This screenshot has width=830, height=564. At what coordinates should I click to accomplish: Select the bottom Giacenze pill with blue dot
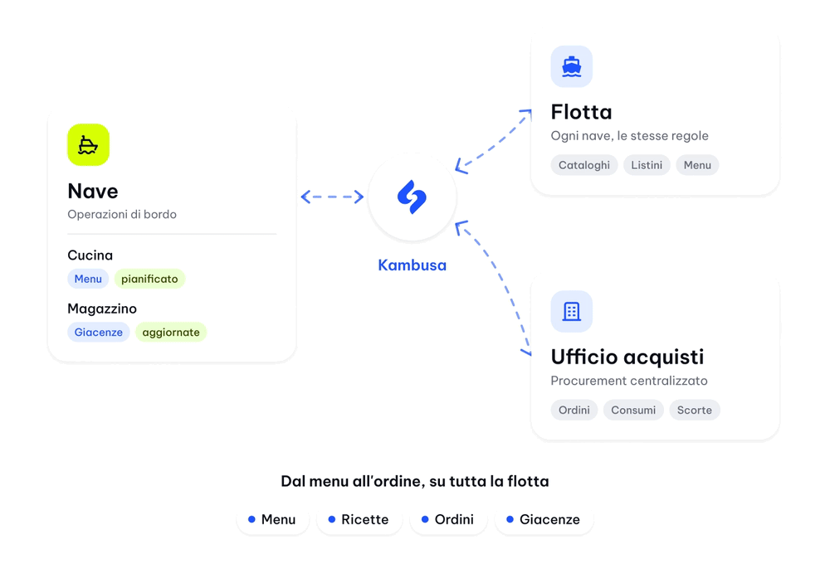[x=544, y=519]
